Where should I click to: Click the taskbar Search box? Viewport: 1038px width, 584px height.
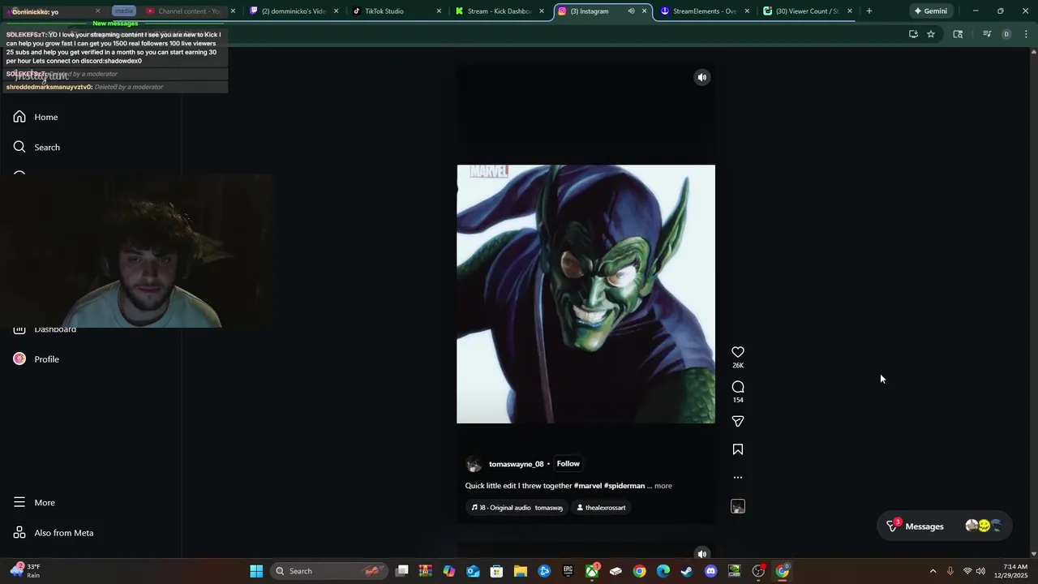pyautogui.click(x=328, y=571)
